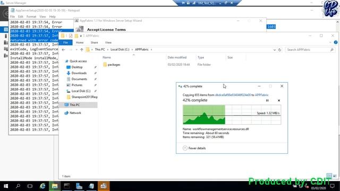Open the Share ribbon tab
Image resolution: width=340 pixels, height=191 pixels.
coord(94,42)
